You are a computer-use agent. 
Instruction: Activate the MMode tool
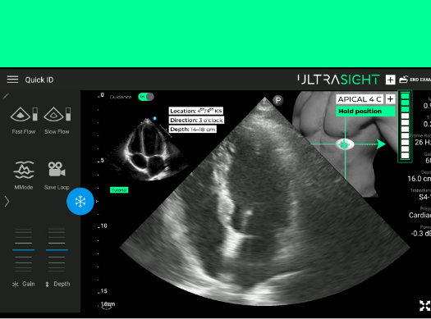click(x=24, y=170)
